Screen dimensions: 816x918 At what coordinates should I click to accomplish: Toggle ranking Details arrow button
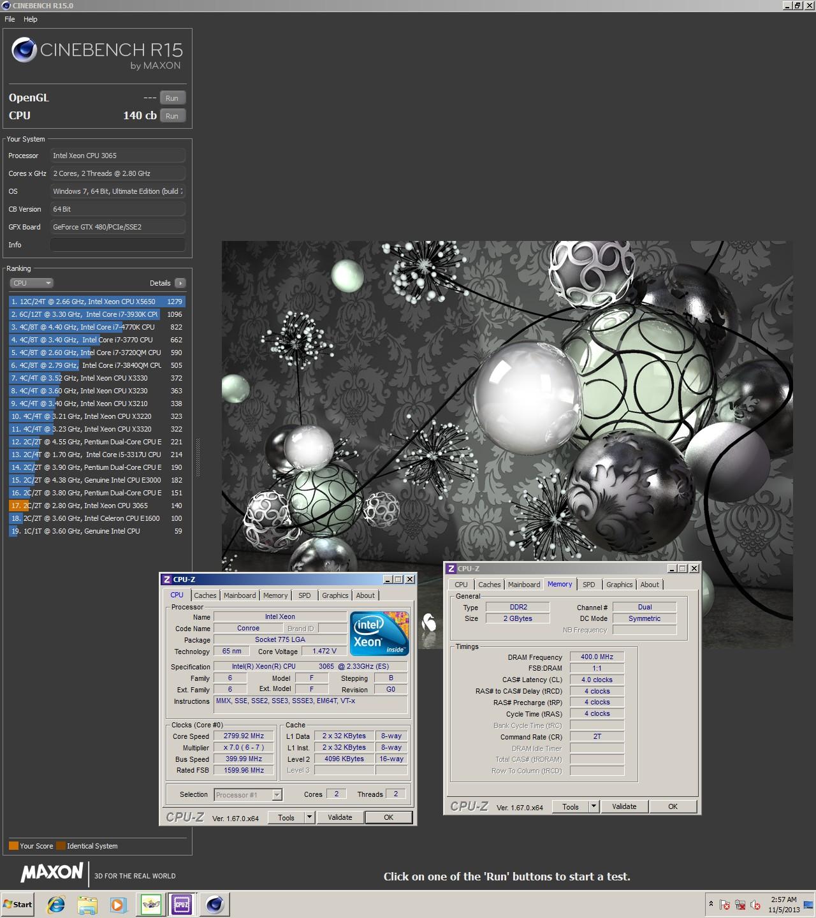tap(180, 283)
